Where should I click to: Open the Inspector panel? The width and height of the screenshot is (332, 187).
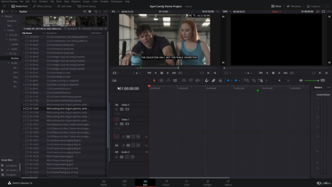[x=313, y=6]
